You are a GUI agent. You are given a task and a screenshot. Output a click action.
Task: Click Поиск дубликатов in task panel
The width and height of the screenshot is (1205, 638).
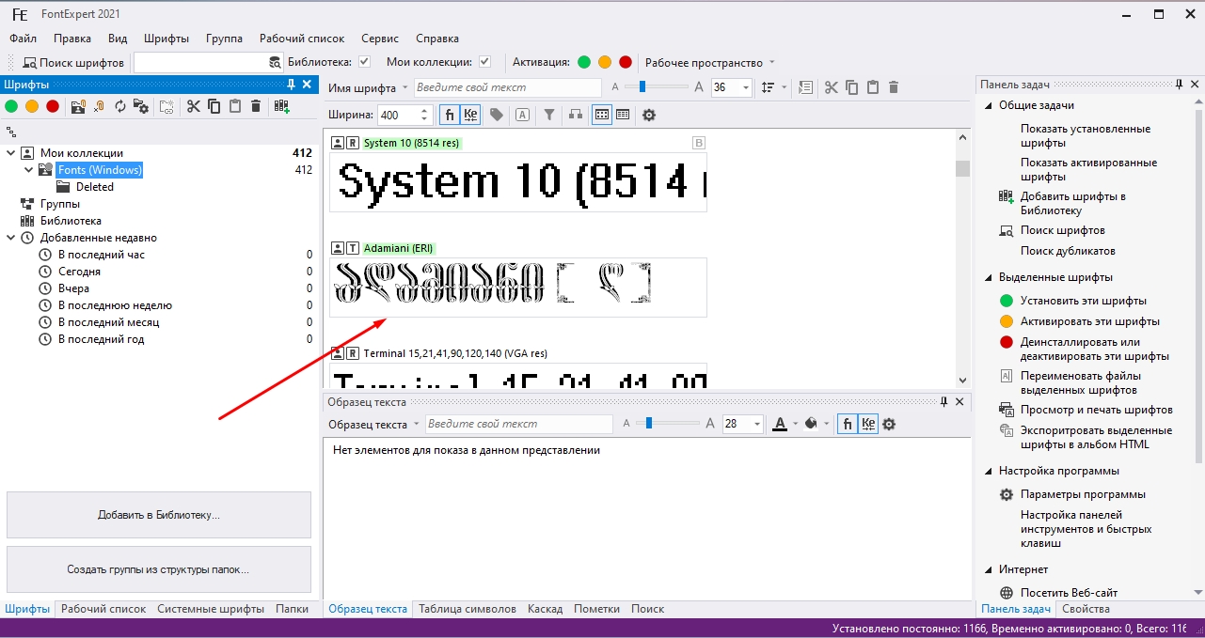[x=1068, y=251]
